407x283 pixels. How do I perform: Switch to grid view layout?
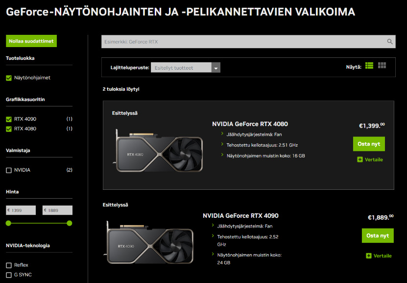[382, 66]
